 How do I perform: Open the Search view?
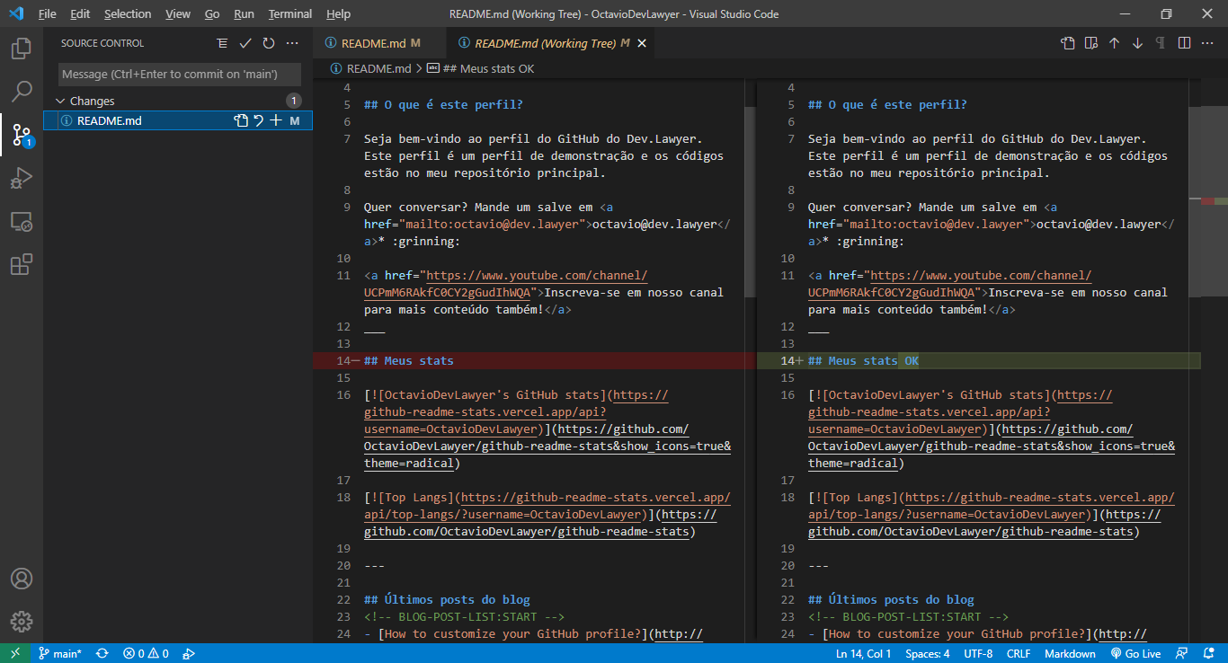pyautogui.click(x=22, y=91)
